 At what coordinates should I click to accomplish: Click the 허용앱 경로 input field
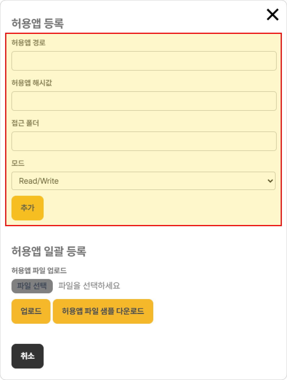[144, 61]
